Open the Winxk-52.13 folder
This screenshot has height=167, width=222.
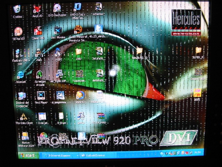click(139, 51)
